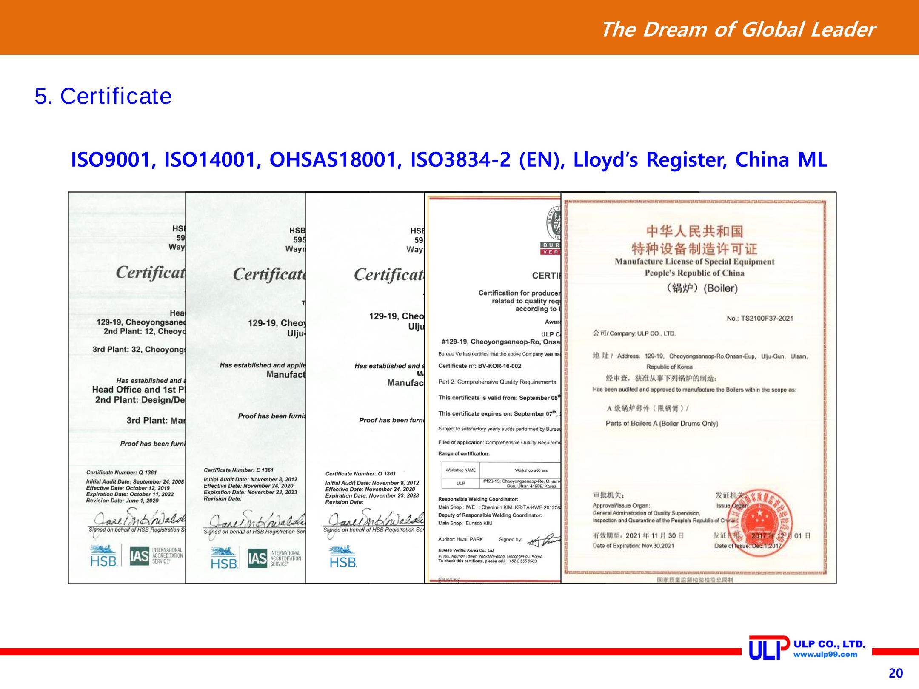Select 'Workshop NAME' table header cell

coord(461,470)
